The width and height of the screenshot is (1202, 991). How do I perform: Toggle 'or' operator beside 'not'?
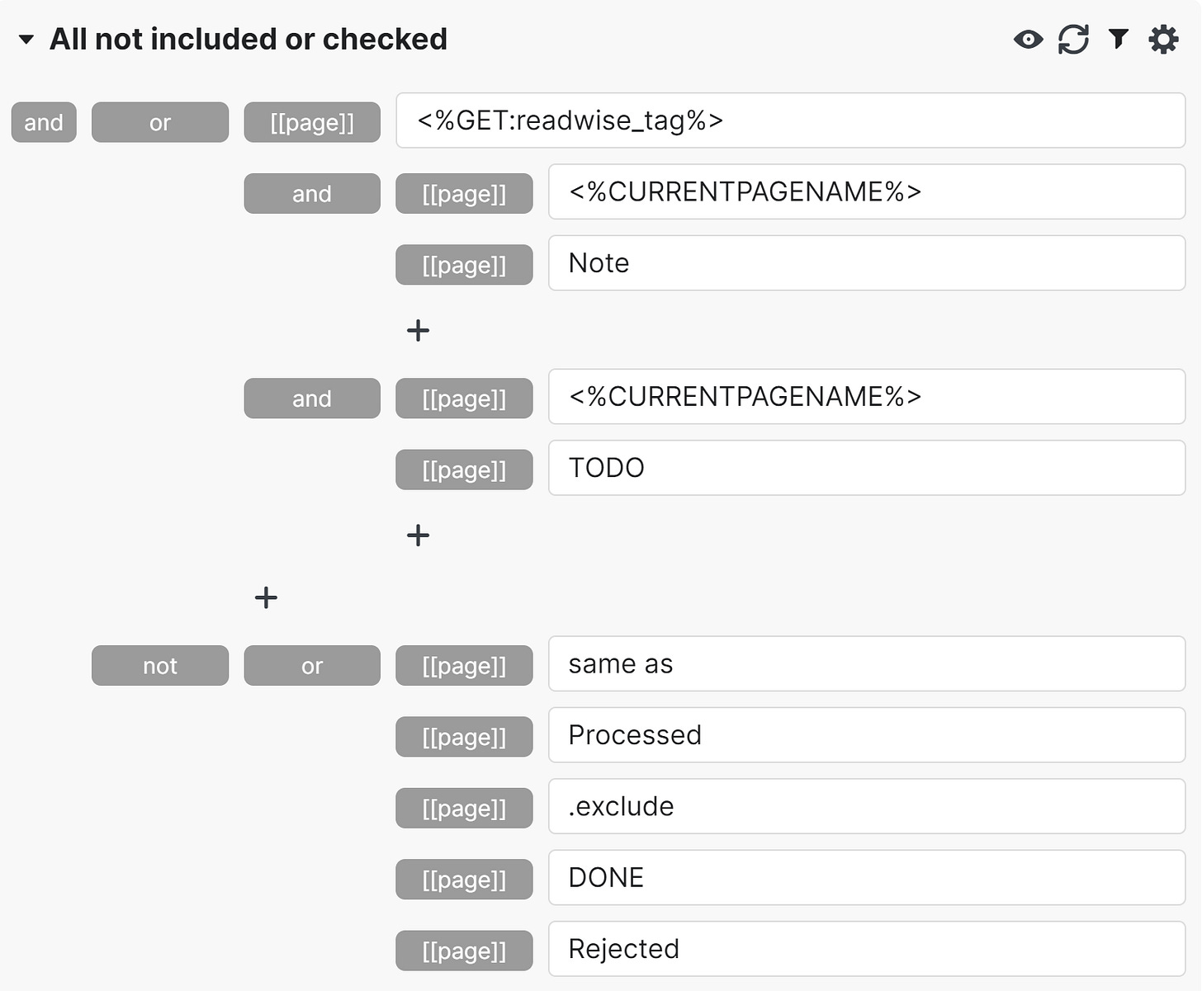[x=312, y=666]
